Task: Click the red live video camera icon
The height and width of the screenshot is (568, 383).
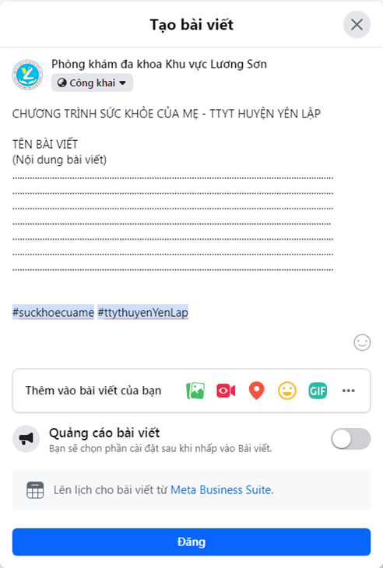Action: [226, 391]
